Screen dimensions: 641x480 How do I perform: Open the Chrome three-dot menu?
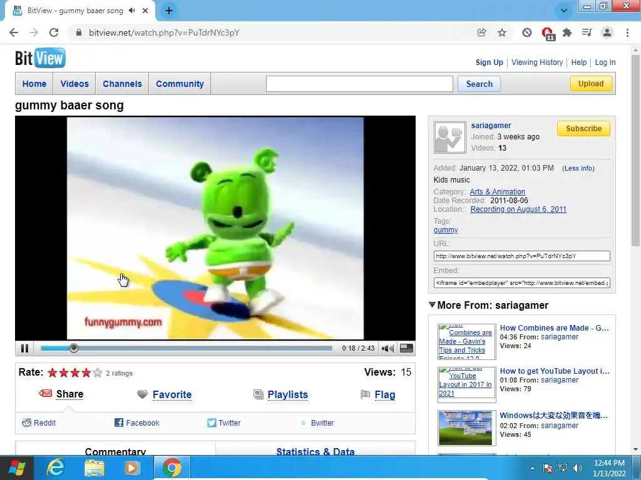pos(627,32)
